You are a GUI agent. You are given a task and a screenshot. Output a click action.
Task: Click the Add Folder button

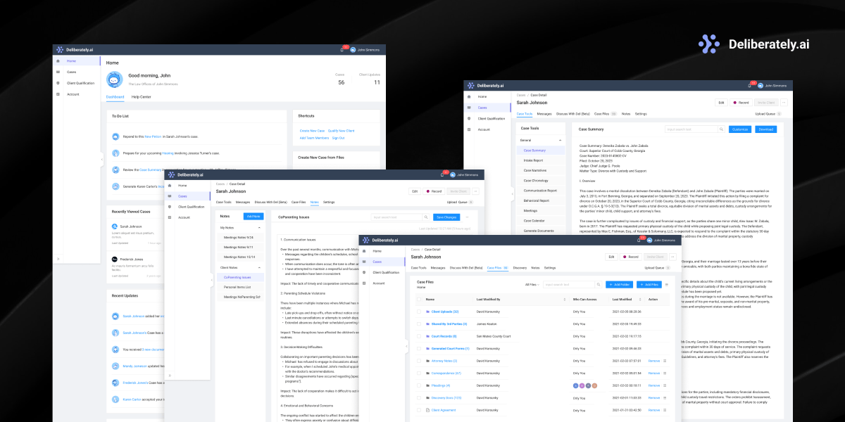click(619, 285)
